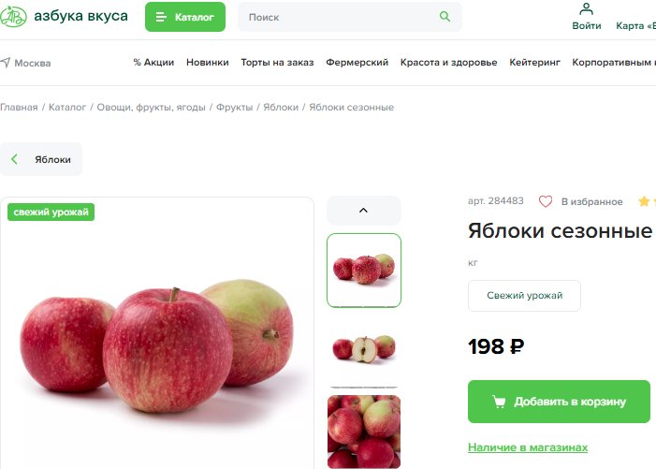Go to Фермерский menu item

[357, 63]
